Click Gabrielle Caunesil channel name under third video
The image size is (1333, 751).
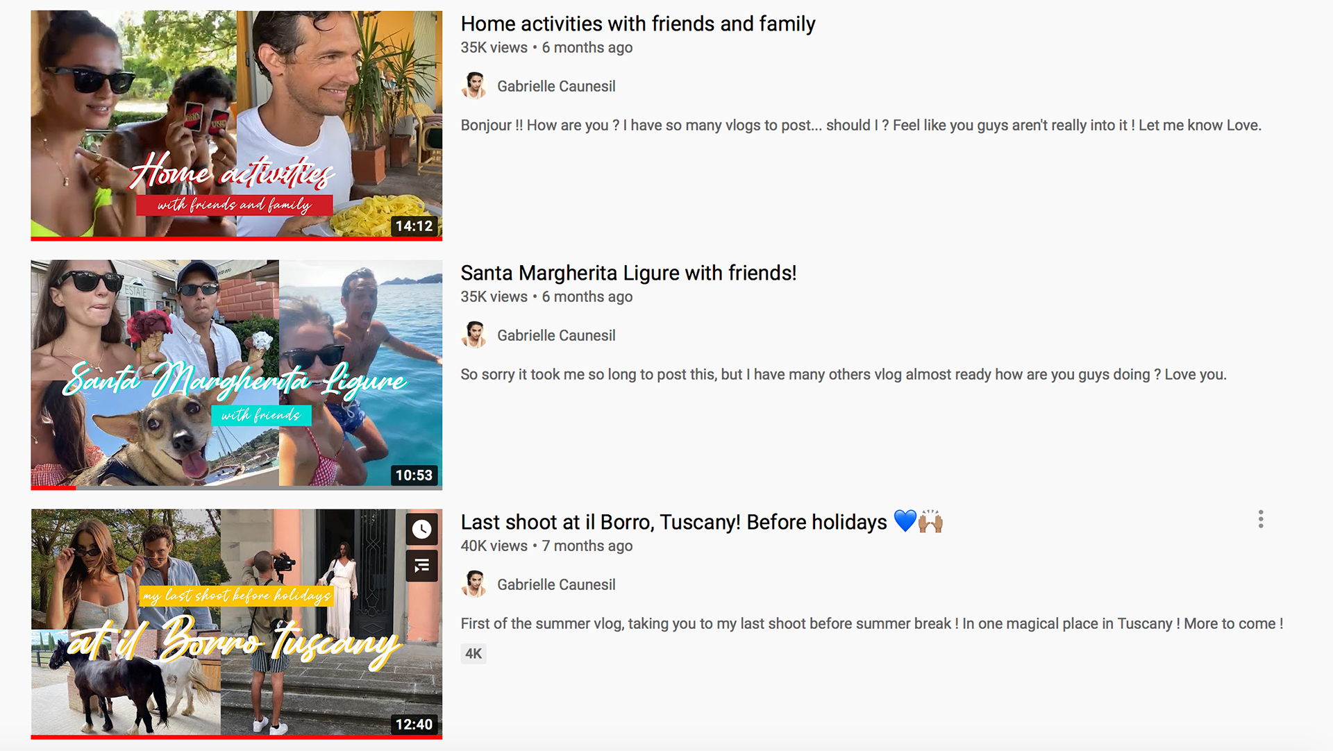click(x=556, y=584)
